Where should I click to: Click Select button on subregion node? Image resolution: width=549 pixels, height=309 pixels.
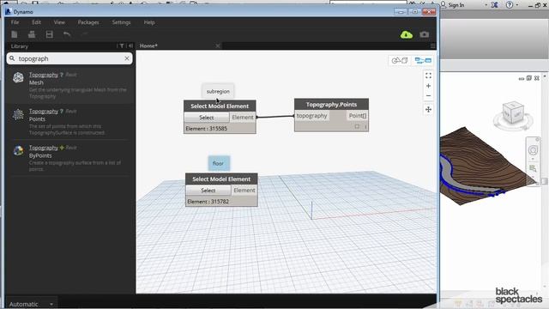(207, 118)
